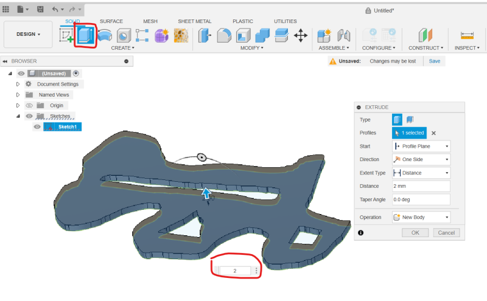Image resolution: width=487 pixels, height=301 pixels.
Task: Open the Move/Copy tool
Action: point(301,35)
